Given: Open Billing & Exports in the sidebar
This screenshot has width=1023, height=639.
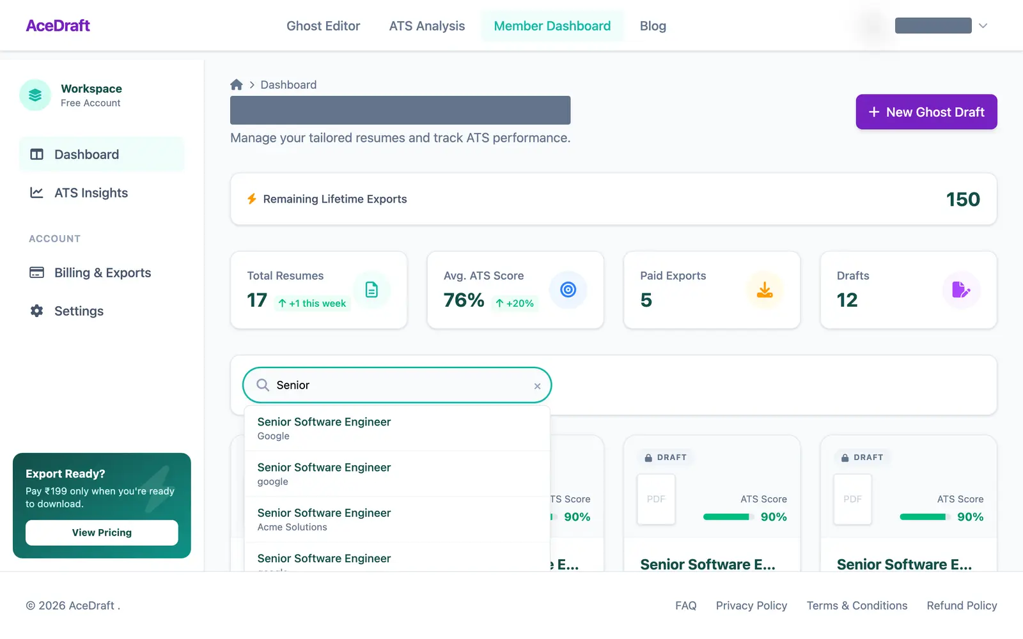Looking at the screenshot, I should pyautogui.click(x=102, y=273).
